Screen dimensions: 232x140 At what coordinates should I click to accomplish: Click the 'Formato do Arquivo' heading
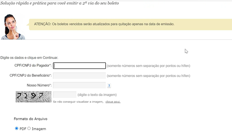click(30, 119)
